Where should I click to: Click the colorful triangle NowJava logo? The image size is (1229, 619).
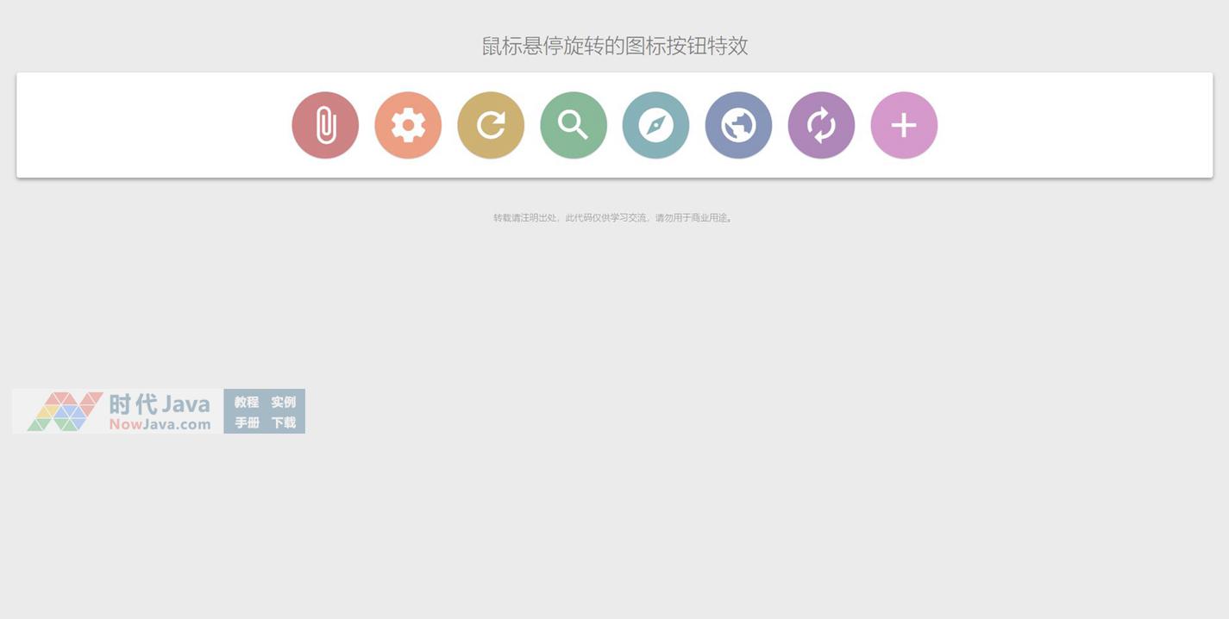[65, 411]
